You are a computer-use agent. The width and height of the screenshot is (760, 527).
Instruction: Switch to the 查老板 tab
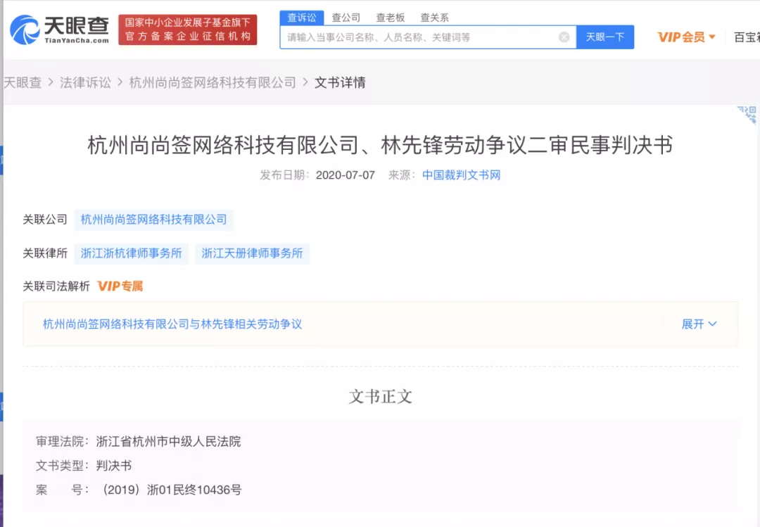(390, 18)
